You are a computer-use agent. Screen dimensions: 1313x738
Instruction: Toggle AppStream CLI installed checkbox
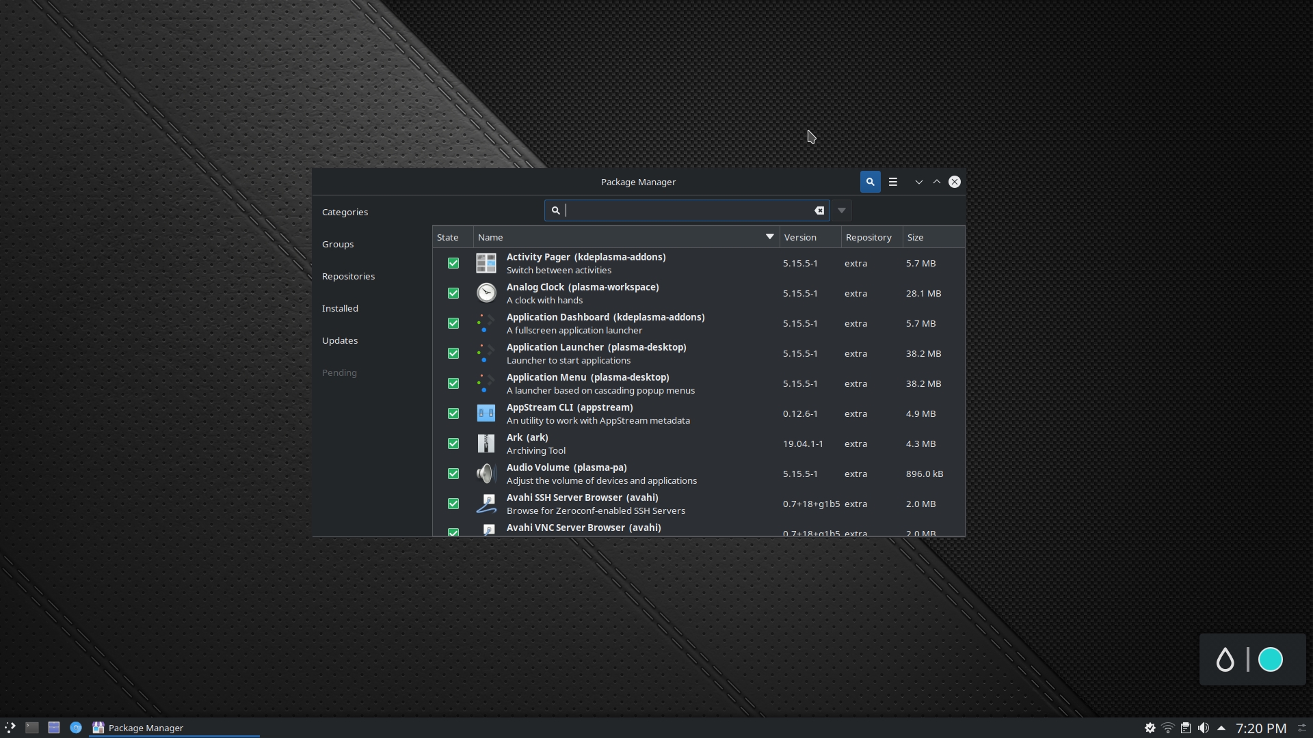tap(453, 413)
